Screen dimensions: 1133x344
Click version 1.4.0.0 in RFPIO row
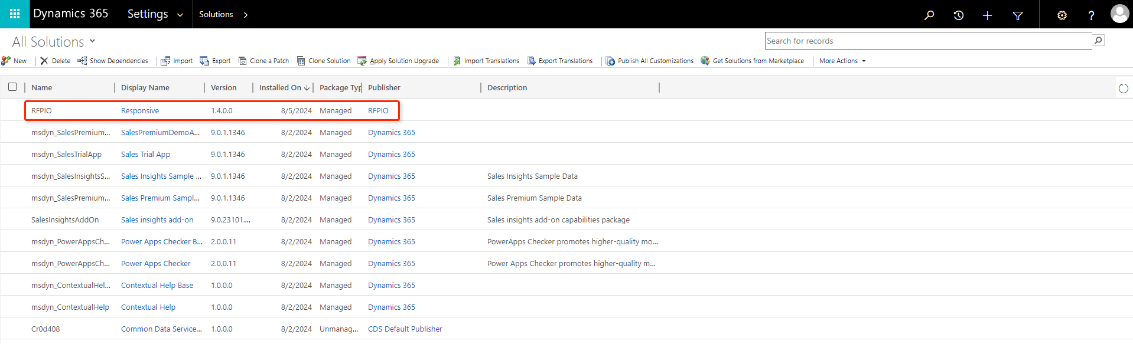click(222, 110)
